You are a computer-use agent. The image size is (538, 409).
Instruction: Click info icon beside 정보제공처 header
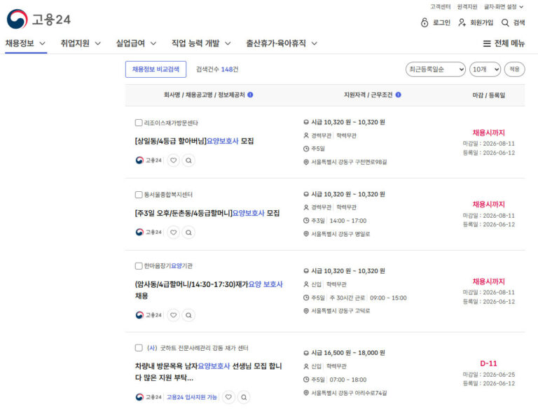tap(250, 95)
